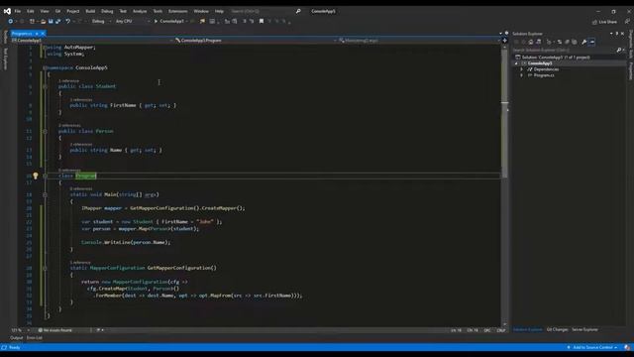Open the Project menu
634x357 pixels.
point(73,11)
